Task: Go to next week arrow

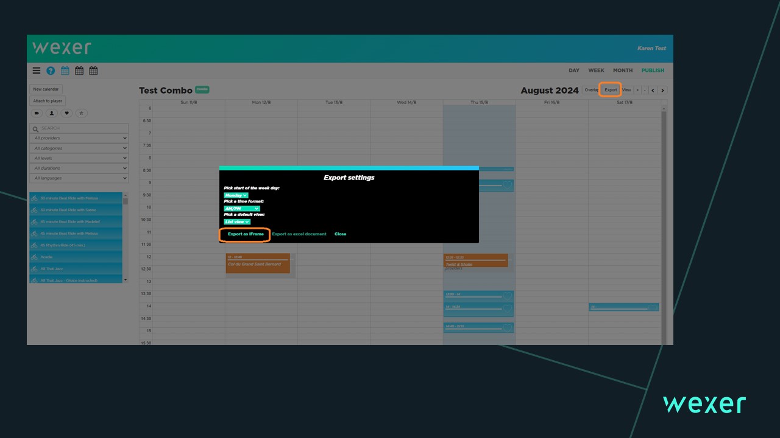Action: pyautogui.click(x=662, y=90)
